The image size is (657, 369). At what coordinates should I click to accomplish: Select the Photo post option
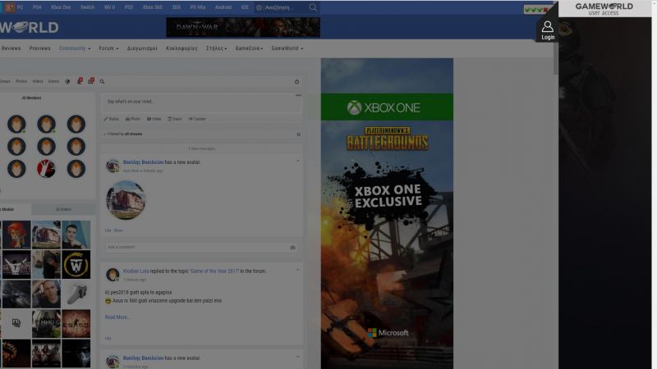coord(133,119)
